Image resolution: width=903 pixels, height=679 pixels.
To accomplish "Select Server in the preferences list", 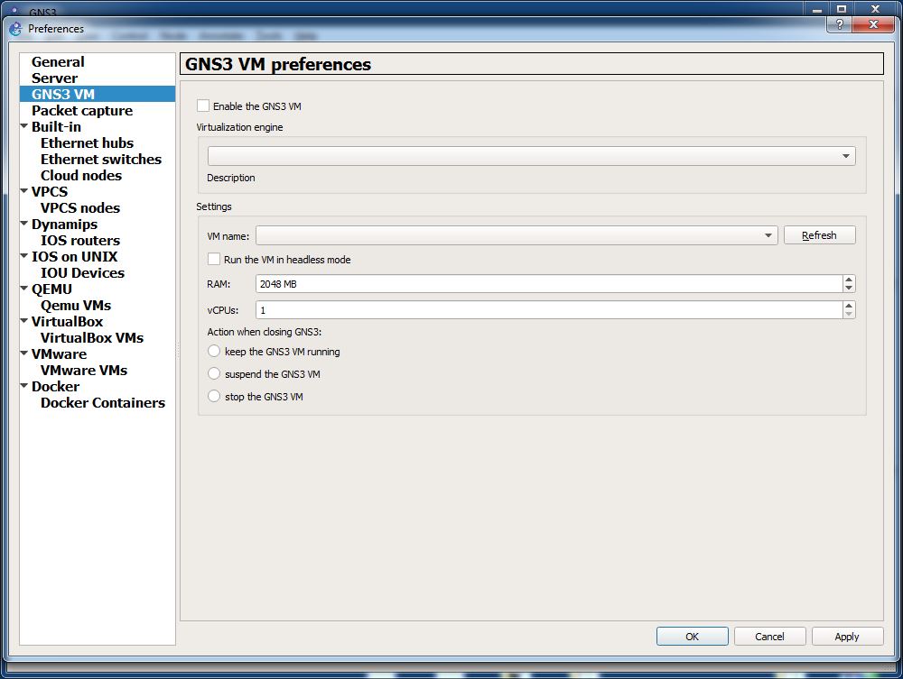I will (x=54, y=78).
